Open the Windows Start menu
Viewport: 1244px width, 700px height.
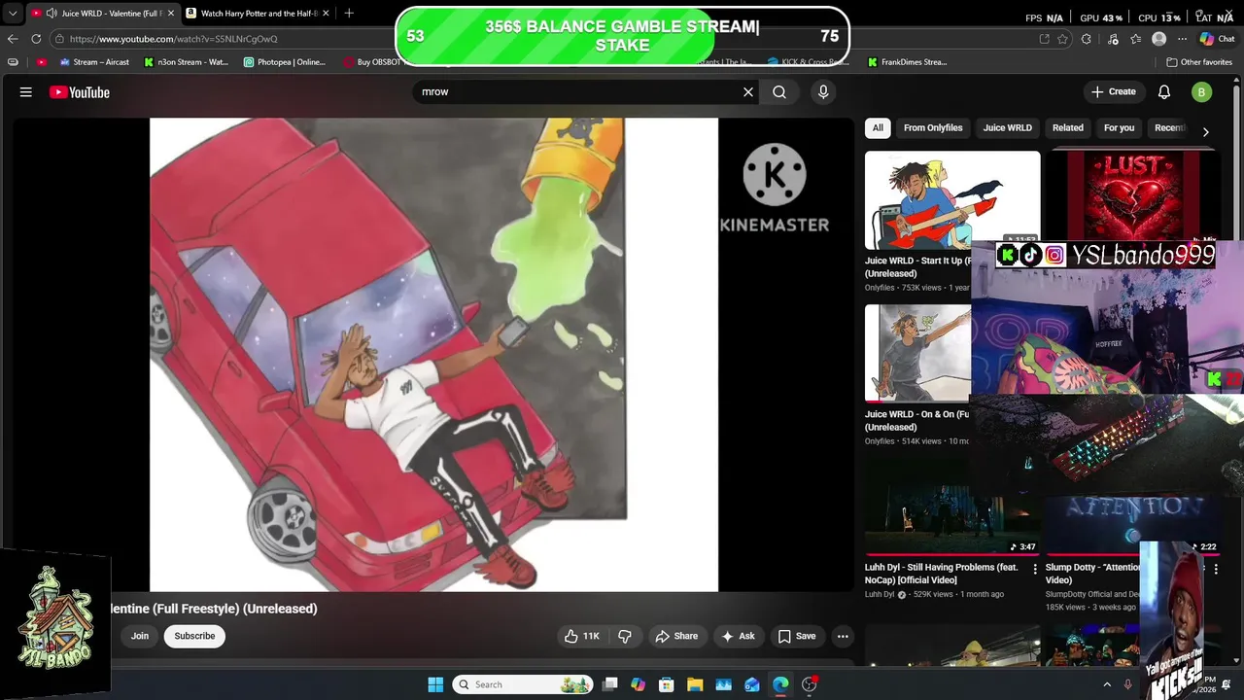435,684
